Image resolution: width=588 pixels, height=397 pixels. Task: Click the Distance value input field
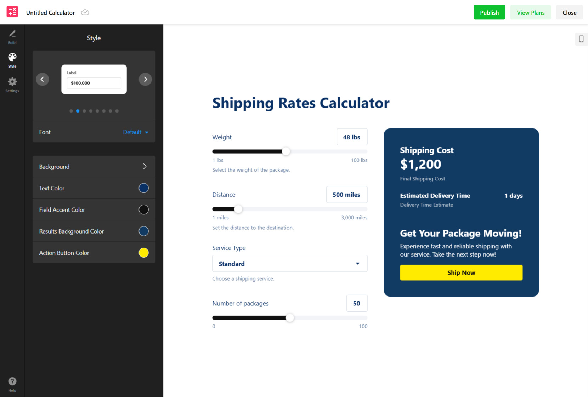pyautogui.click(x=346, y=195)
